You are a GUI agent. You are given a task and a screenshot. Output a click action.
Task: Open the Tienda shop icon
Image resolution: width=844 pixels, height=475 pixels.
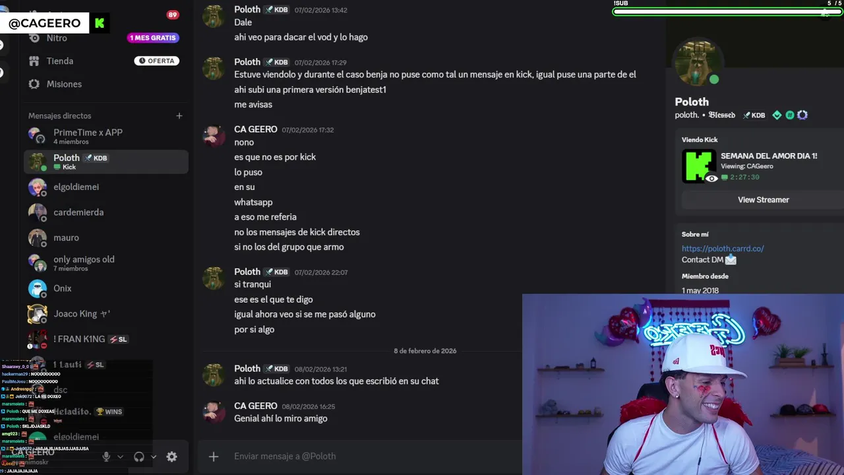pyautogui.click(x=34, y=61)
